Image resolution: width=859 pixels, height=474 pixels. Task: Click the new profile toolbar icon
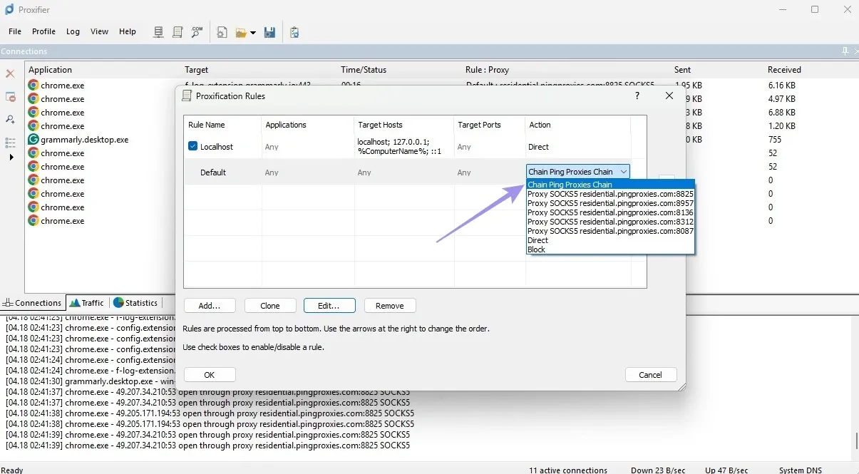(x=222, y=32)
